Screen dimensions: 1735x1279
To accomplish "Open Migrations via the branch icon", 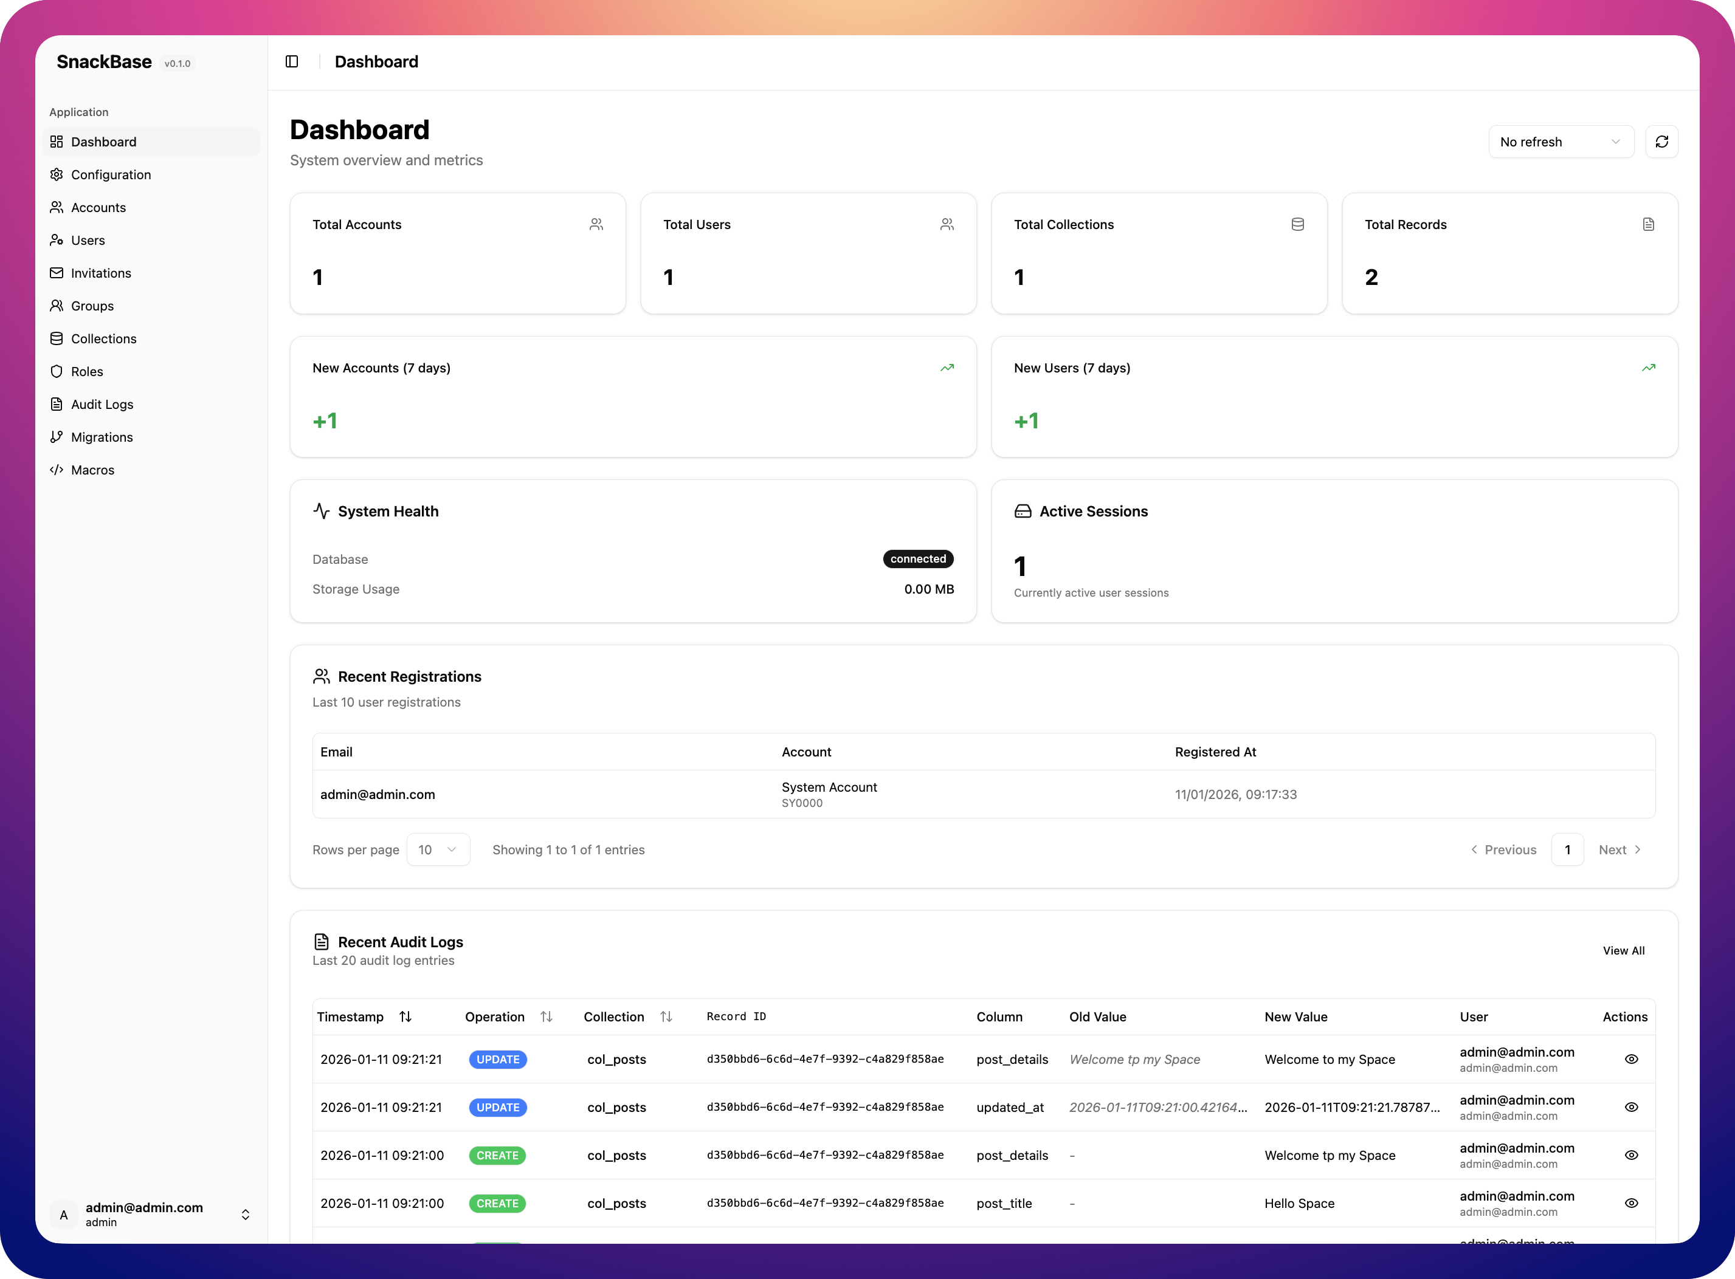I will (57, 437).
